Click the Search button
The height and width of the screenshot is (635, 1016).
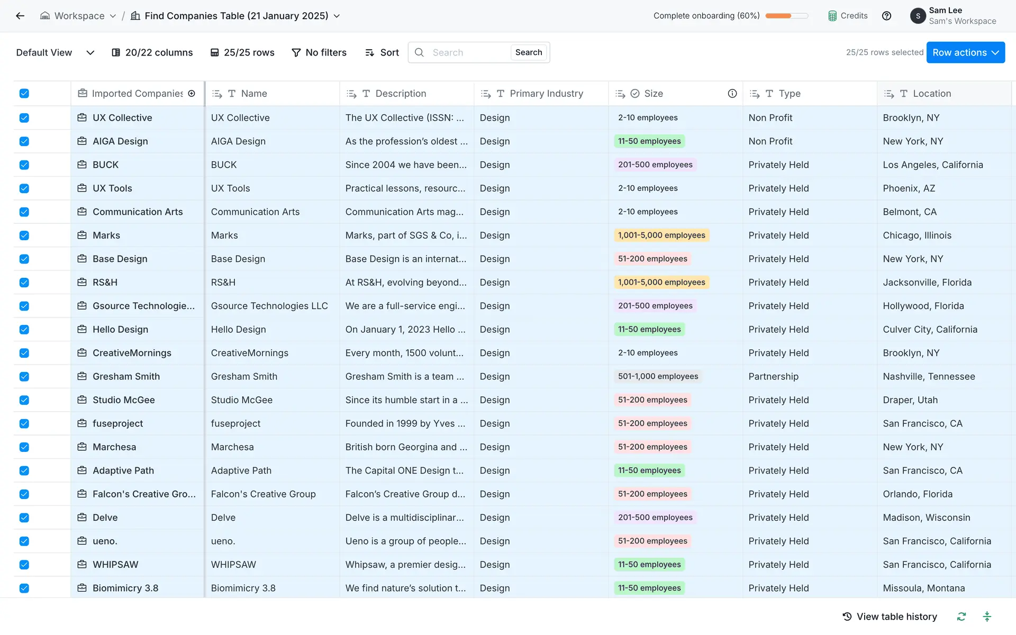point(528,52)
